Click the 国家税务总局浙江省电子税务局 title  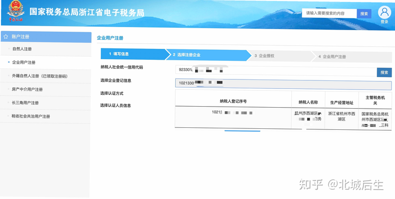87,12
